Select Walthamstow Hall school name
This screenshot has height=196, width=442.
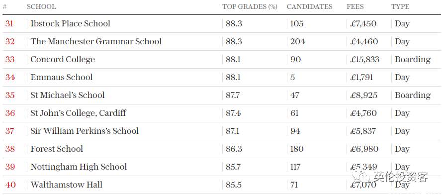pyautogui.click(x=66, y=185)
